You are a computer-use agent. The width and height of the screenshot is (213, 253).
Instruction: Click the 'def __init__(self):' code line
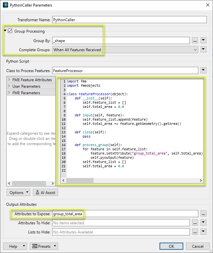click(93, 98)
